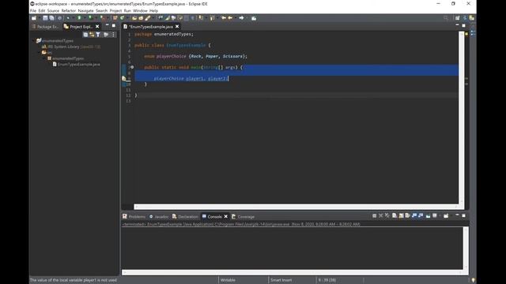Image resolution: width=506 pixels, height=284 pixels.
Task: Click the editor vertical scrollbar
Action: click(x=462, y=118)
